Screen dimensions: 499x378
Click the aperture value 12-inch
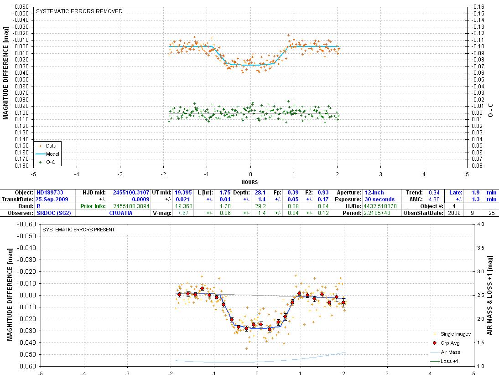pyautogui.click(x=374, y=193)
